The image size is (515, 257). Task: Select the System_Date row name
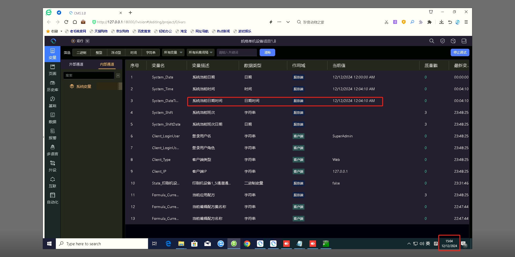click(163, 77)
